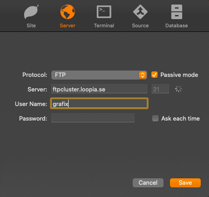Click the connection spinner beside port field

(x=179, y=89)
